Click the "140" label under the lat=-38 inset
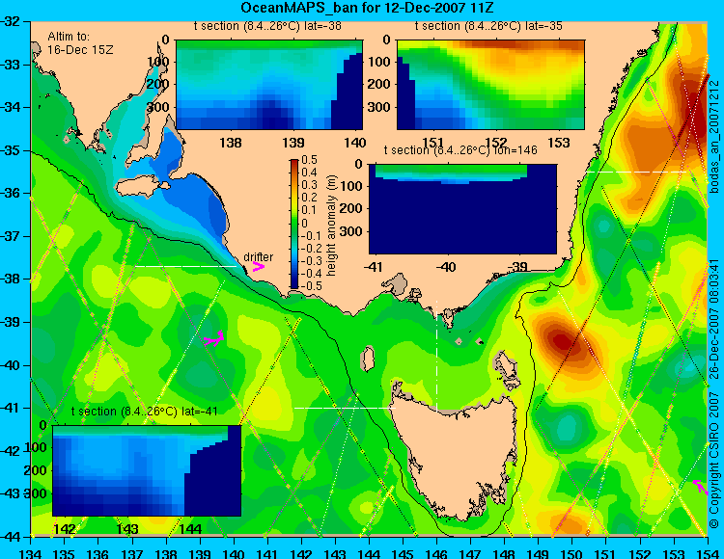724x559 pixels. click(x=355, y=143)
